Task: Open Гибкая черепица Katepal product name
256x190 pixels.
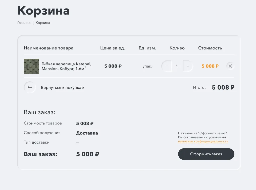Action: [66, 66]
